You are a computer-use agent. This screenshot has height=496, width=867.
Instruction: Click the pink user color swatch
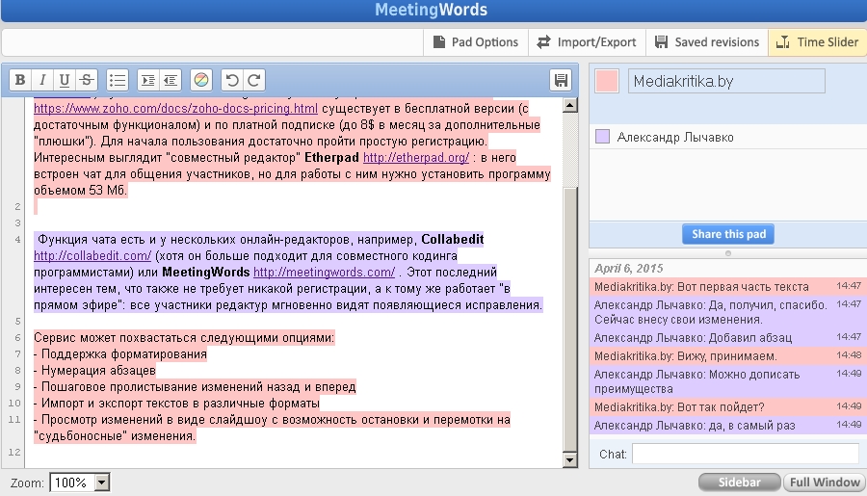click(x=607, y=81)
